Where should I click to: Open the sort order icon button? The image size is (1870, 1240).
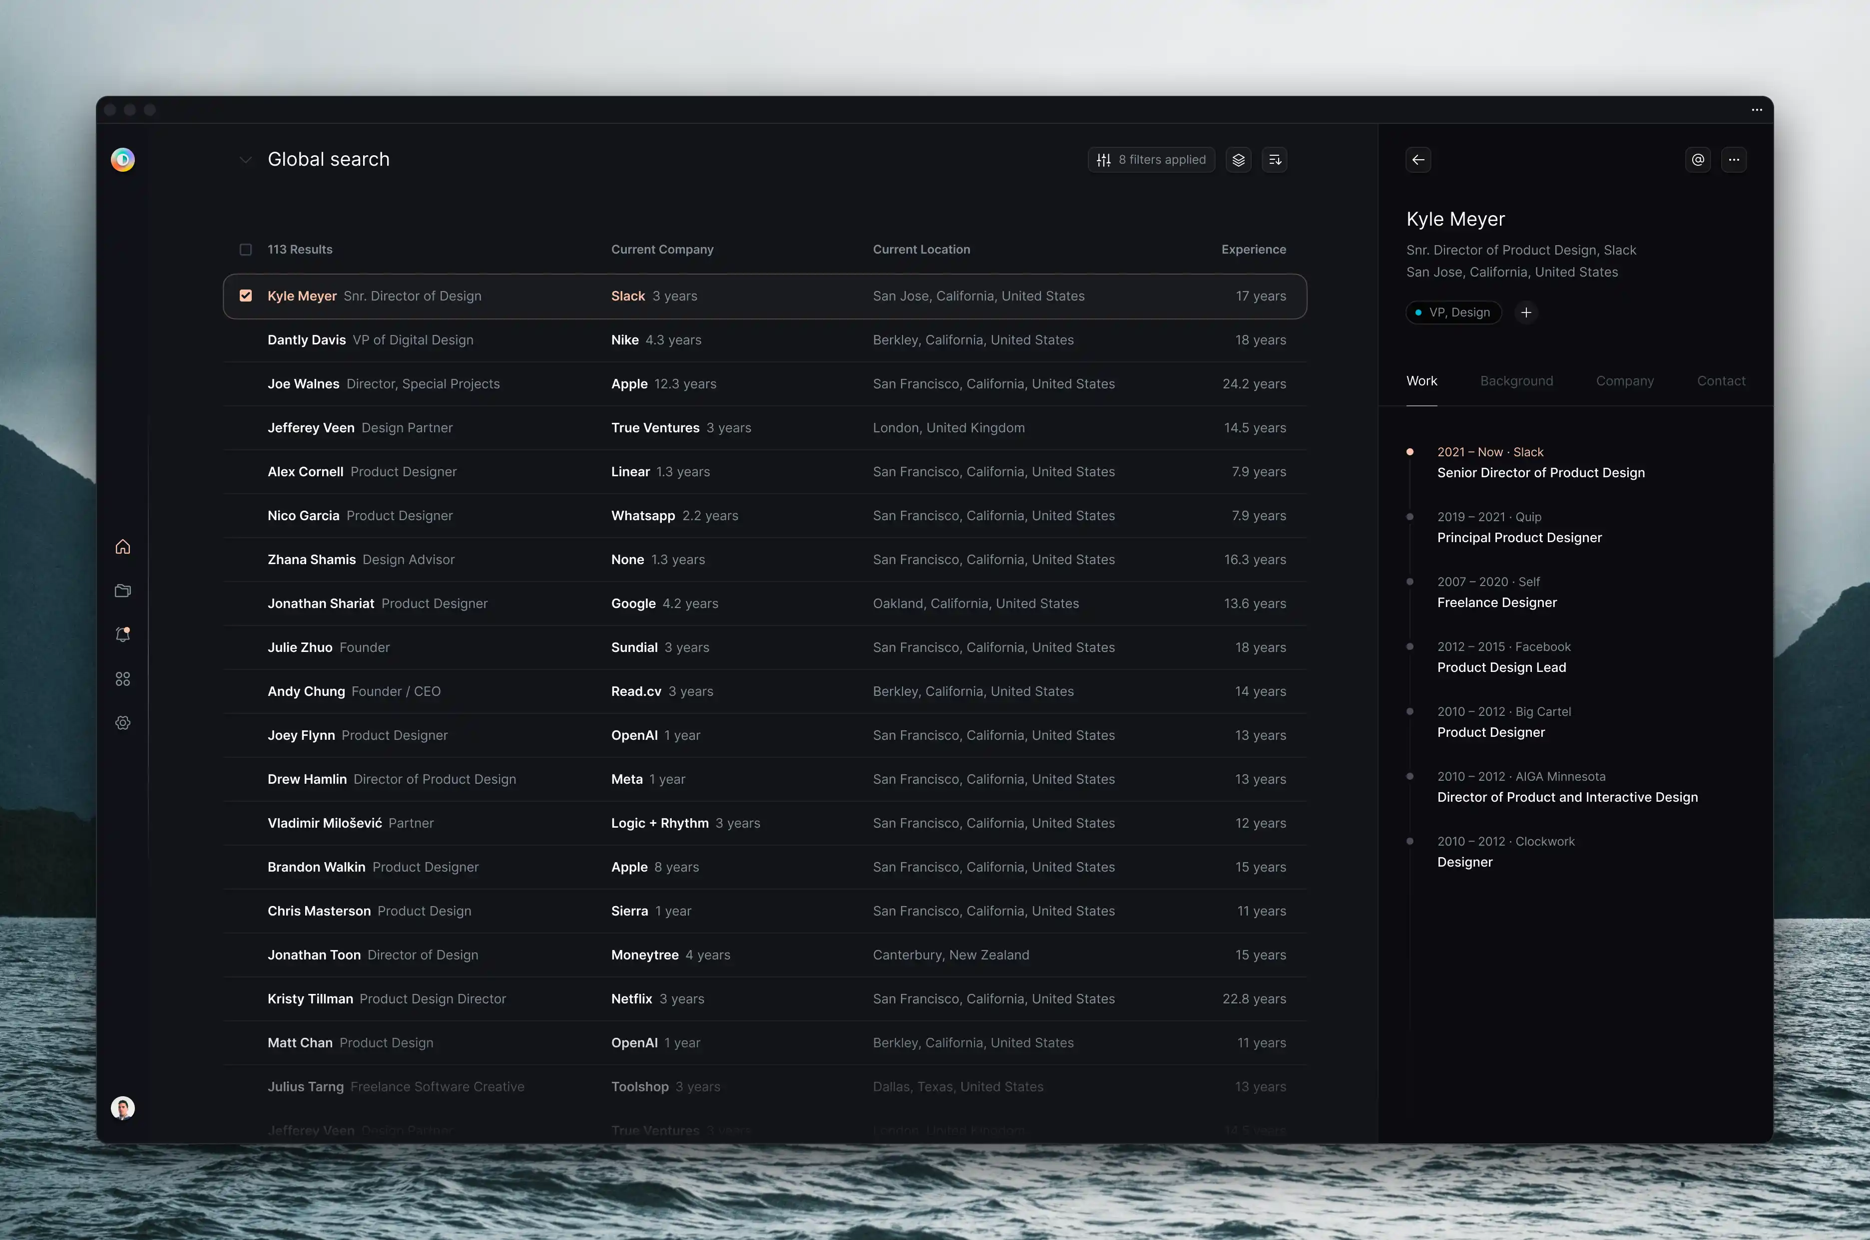coord(1274,160)
